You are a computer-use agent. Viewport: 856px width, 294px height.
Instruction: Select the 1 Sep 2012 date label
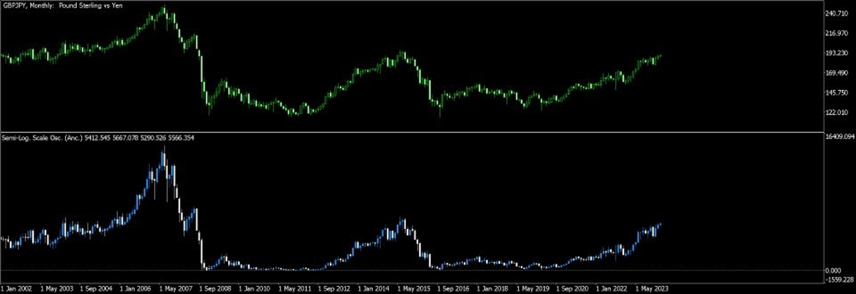[334, 289]
